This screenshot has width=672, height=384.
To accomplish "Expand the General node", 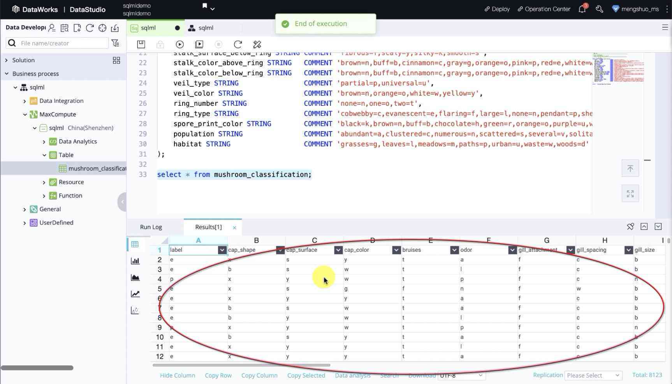I will tap(25, 209).
